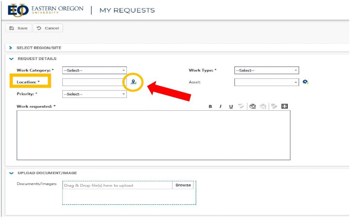Viewport: 353px width, 218px height.
Task: Click Browse to upload a file
Action: pos(183,185)
